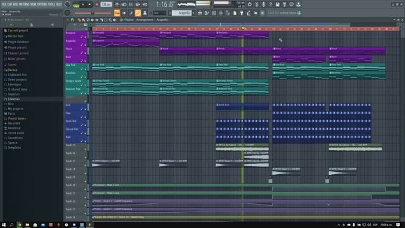Toggle the link/typing keyboard button

pyautogui.click(x=138, y=13)
